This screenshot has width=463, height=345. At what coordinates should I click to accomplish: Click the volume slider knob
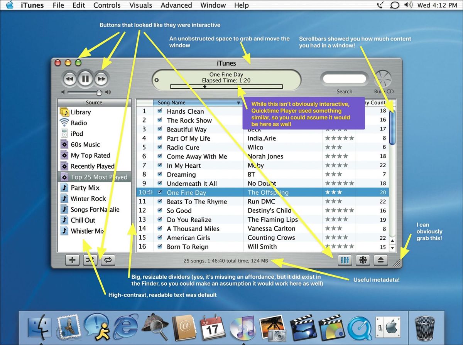pos(99,93)
